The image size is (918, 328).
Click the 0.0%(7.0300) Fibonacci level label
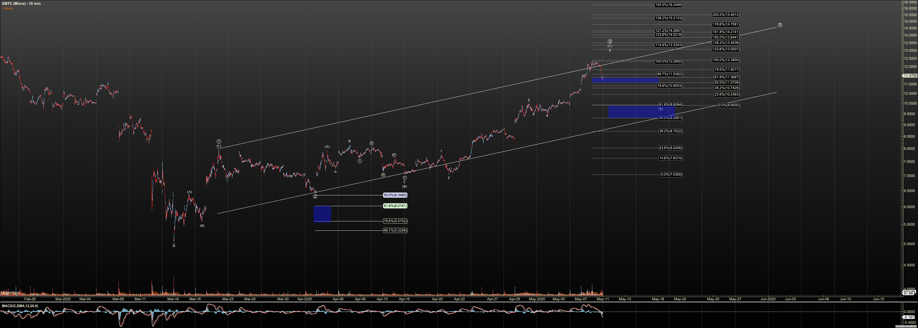pos(671,174)
